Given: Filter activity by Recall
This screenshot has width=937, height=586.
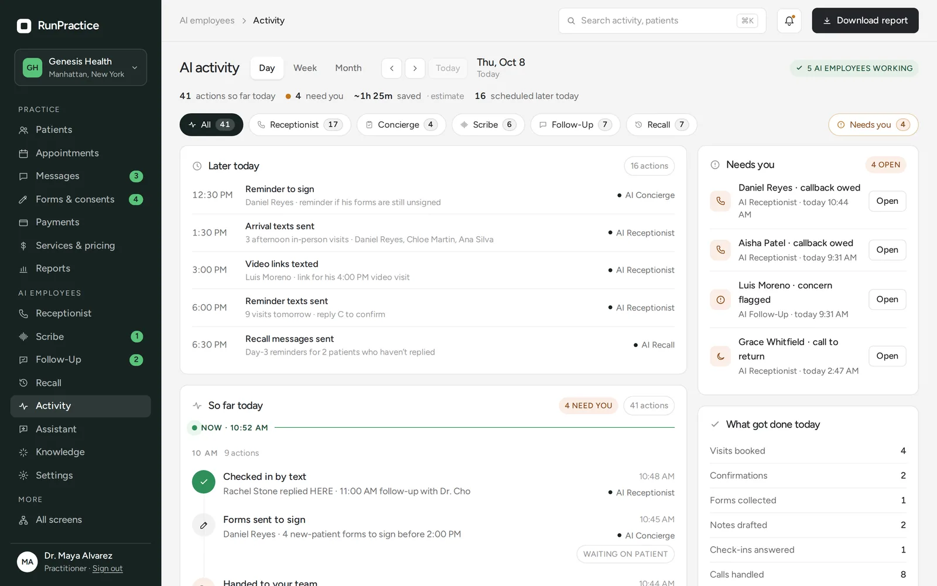Looking at the screenshot, I should (x=662, y=125).
